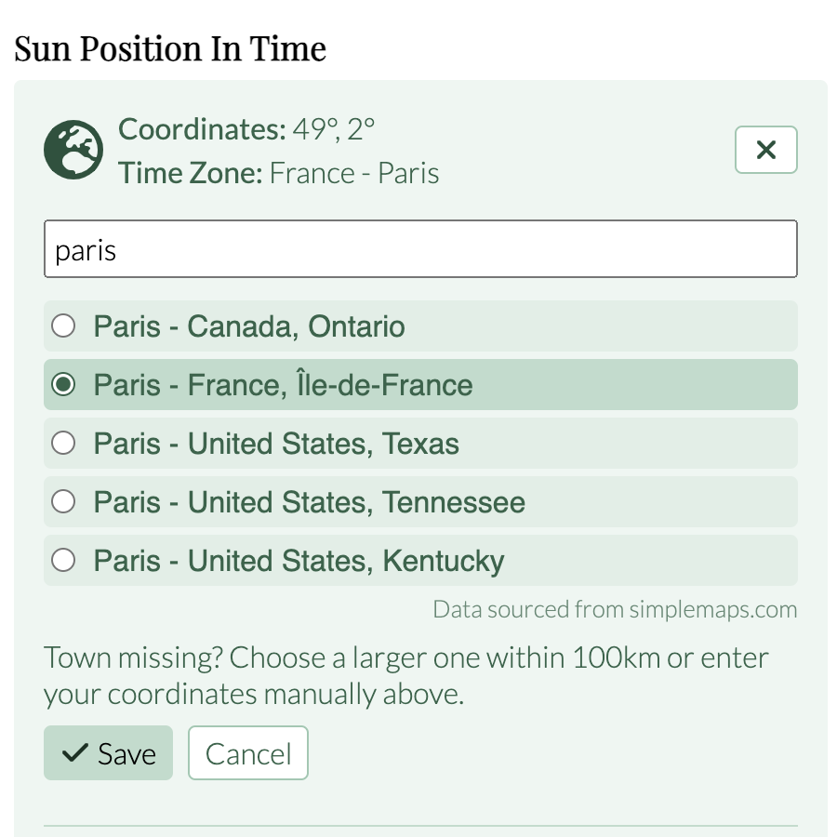Select the Paris Tennessee radio button

point(63,502)
